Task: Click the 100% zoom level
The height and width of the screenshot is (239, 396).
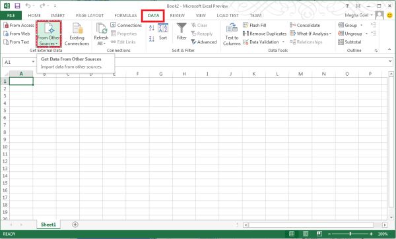Action: 383,234
